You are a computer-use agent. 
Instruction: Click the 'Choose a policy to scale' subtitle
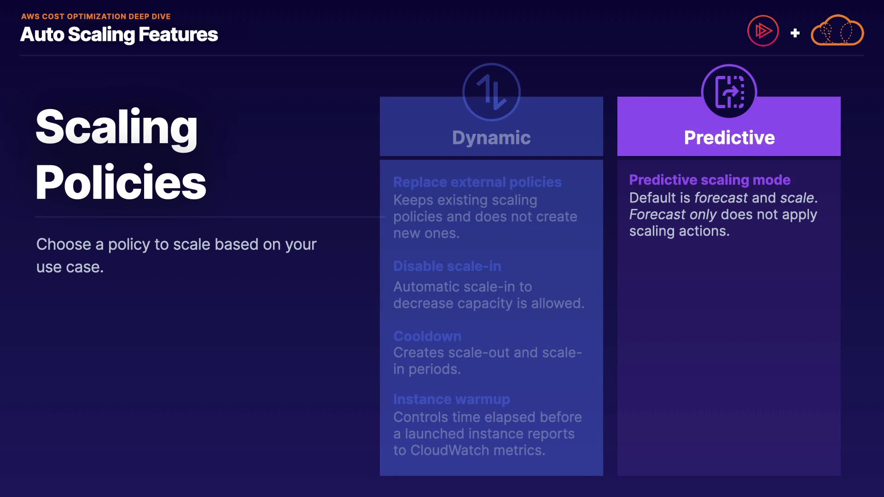tap(176, 255)
